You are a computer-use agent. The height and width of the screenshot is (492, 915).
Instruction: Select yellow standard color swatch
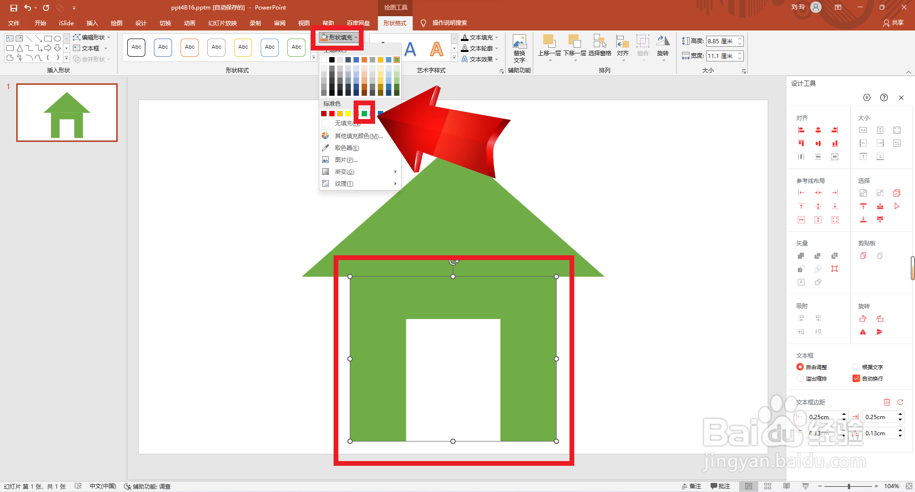coord(348,113)
